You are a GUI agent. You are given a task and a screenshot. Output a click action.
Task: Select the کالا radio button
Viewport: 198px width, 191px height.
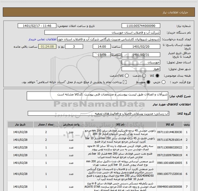[157, 76]
